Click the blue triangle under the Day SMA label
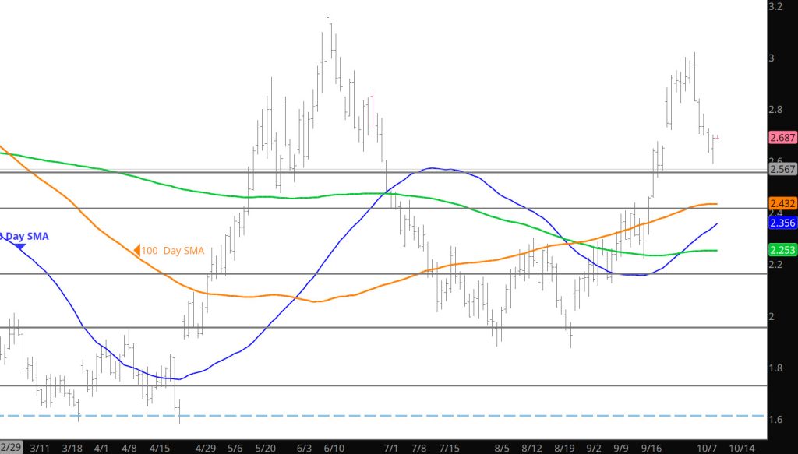This screenshot has width=798, height=454. 20,246
